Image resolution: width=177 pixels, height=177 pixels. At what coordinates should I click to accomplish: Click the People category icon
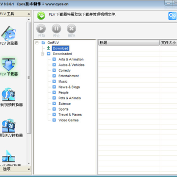tap(54, 92)
